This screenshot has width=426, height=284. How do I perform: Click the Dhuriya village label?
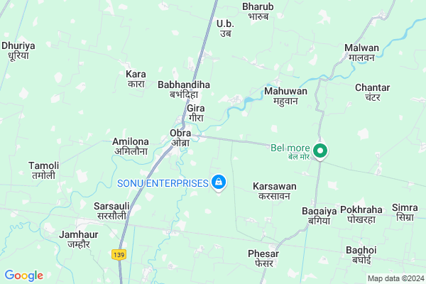pyautogui.click(x=18, y=50)
